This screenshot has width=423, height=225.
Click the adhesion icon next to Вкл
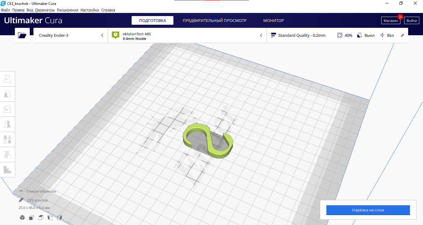(x=382, y=35)
